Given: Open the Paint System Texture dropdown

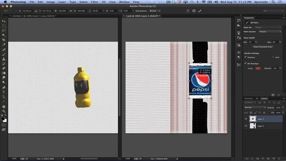Looking at the screenshot, I should click(x=270, y=32).
